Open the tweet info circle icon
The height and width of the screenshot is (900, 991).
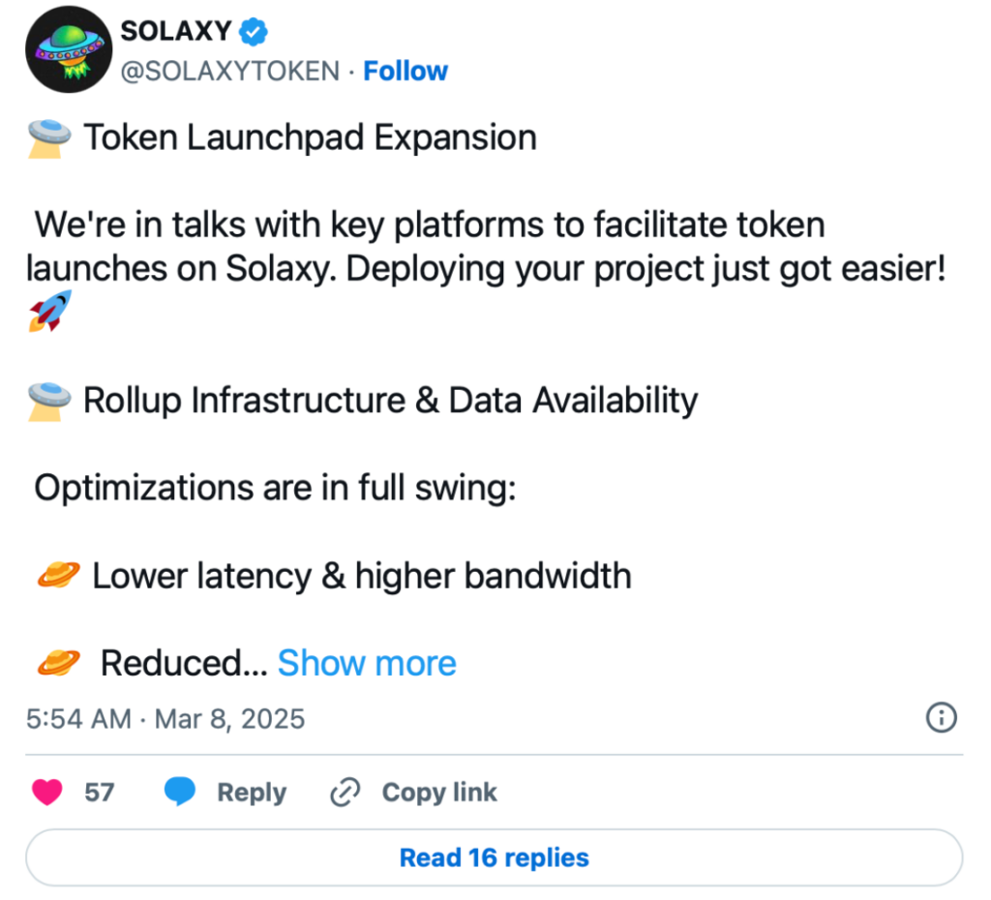pos(941,717)
